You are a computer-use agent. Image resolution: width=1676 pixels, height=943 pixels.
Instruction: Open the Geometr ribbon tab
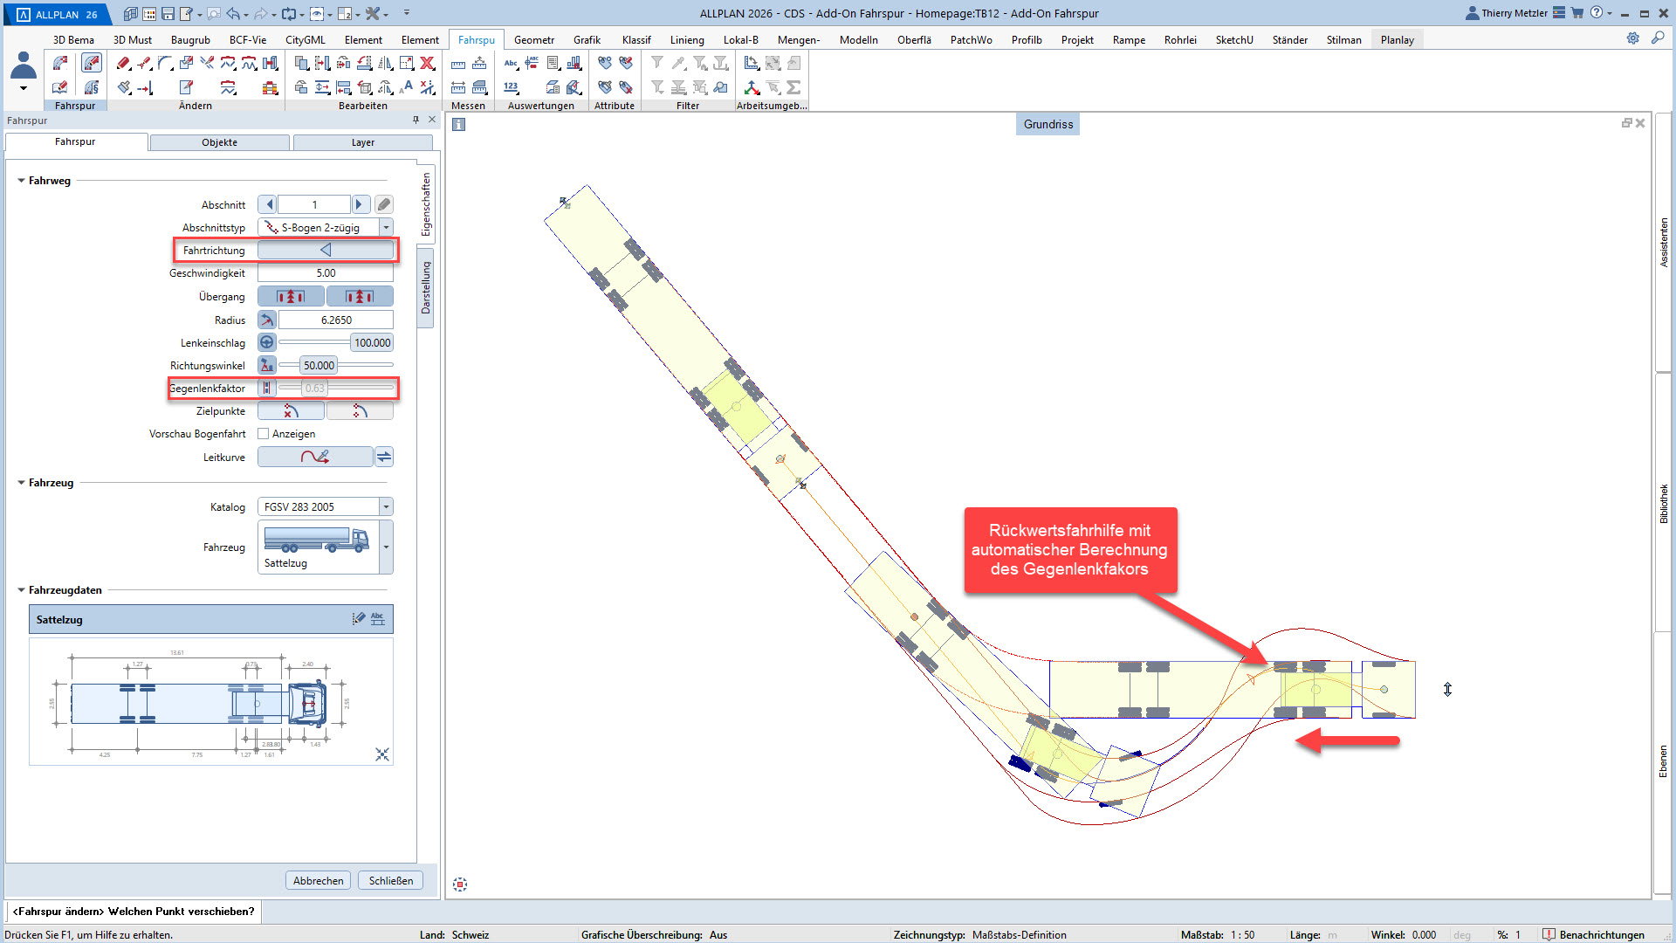pos(533,40)
